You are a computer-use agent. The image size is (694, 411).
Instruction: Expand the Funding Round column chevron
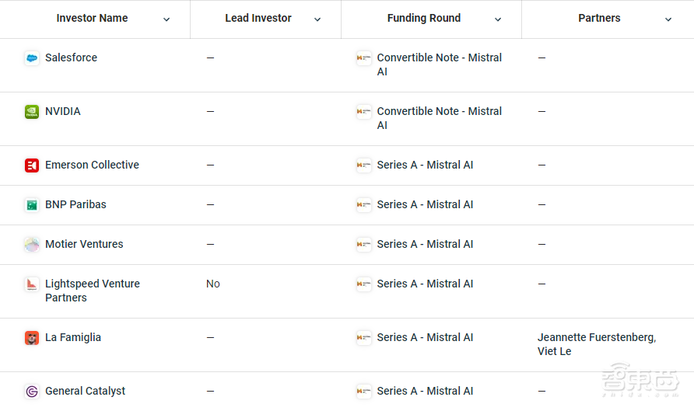coord(498,19)
